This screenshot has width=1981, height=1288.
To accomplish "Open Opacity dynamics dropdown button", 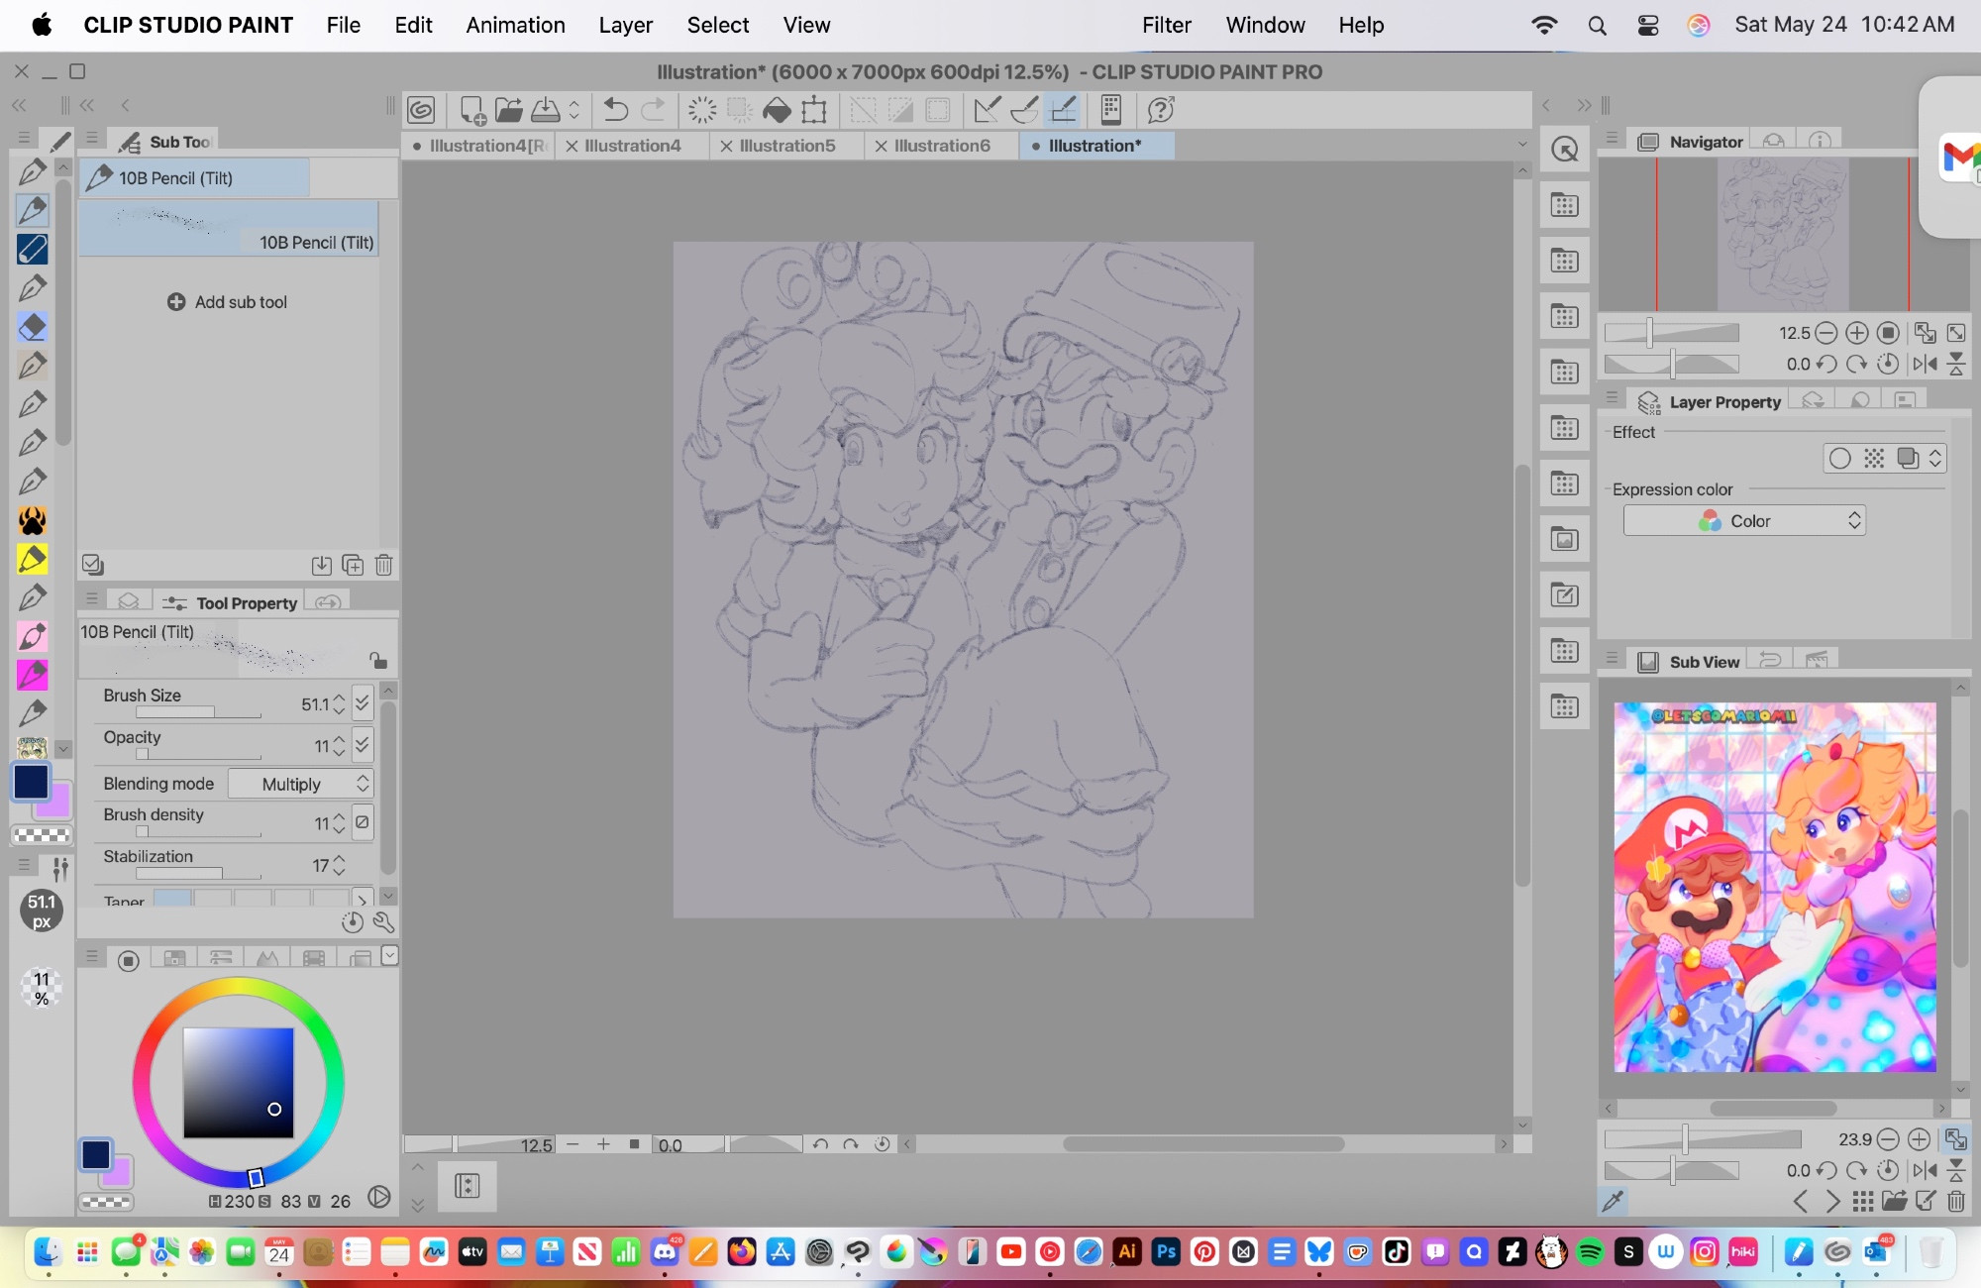I will 363,744.
